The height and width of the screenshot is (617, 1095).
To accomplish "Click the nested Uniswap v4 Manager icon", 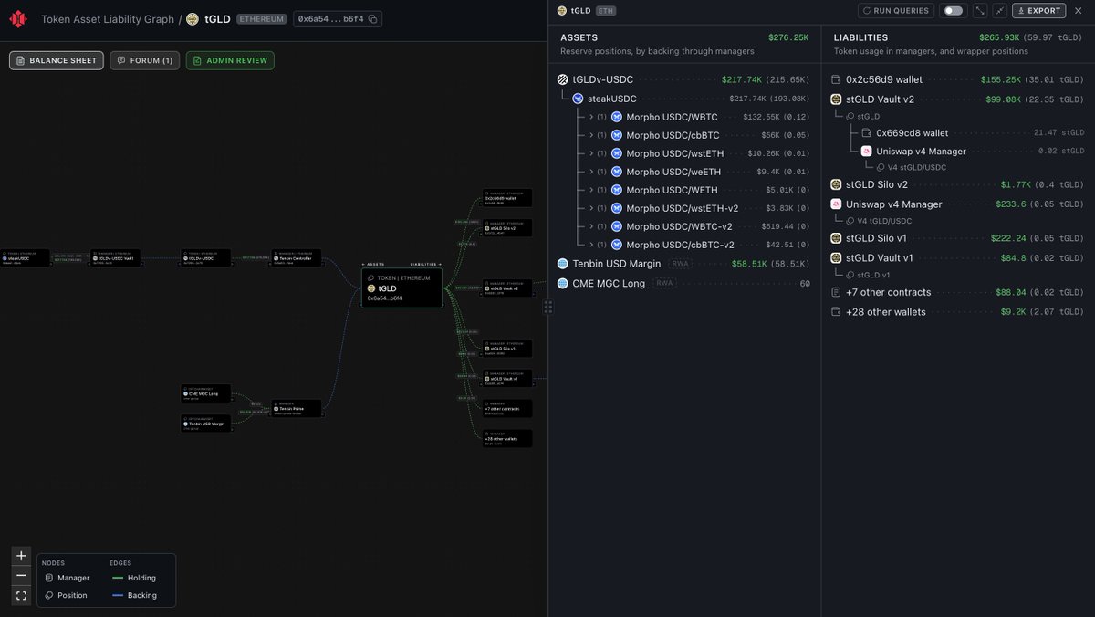I will coord(867,151).
